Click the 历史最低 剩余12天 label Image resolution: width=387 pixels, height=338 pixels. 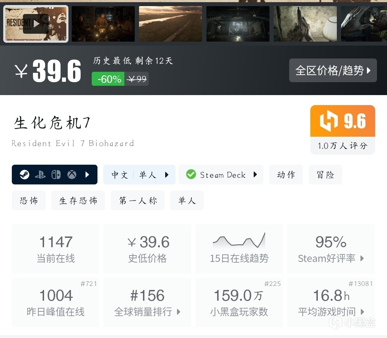pos(133,61)
